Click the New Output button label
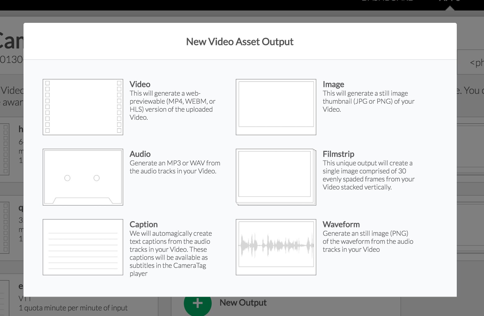This screenshot has width=484, height=316. 243,303
